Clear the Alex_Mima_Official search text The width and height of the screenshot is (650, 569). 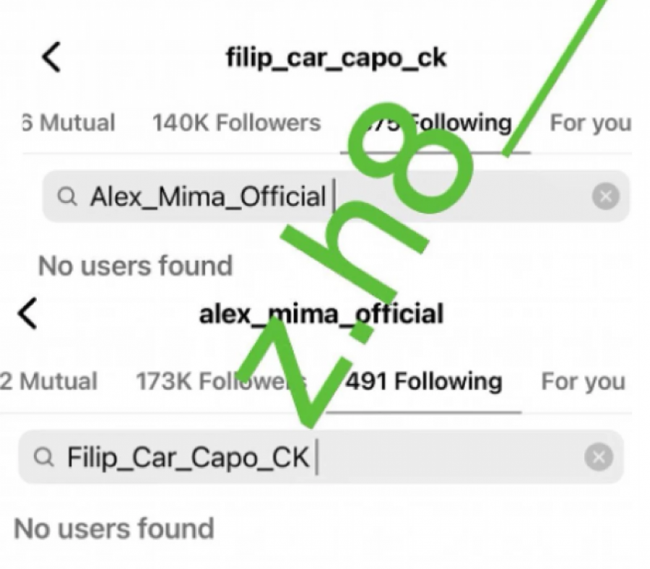tap(606, 196)
